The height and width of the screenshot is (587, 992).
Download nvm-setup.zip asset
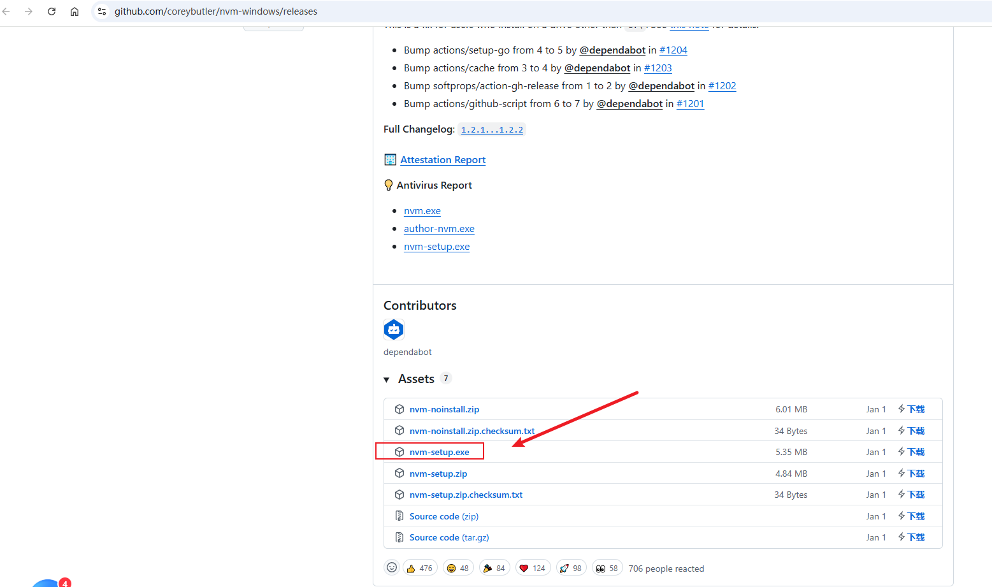(x=438, y=474)
